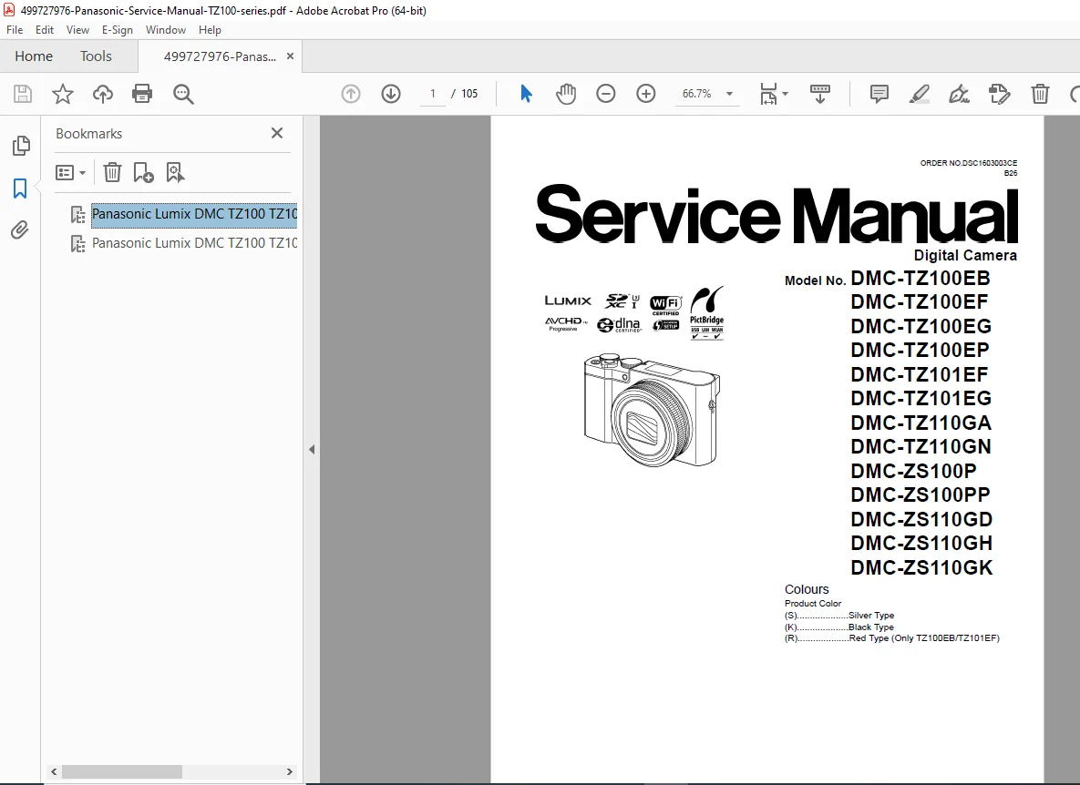Screen dimensions: 1080x785
Task: Click the 105 total pages label
Action: pos(469,94)
